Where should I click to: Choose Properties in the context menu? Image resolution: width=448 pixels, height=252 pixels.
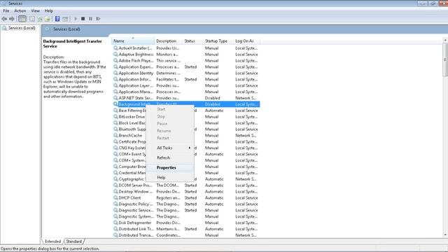(170, 168)
